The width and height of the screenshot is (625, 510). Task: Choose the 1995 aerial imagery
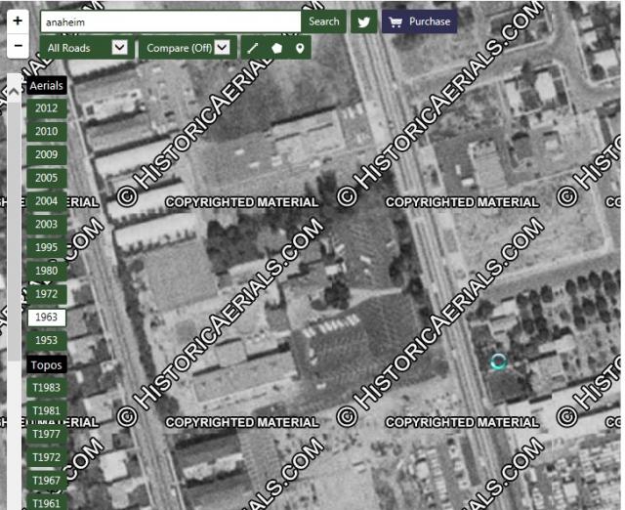pos(46,247)
